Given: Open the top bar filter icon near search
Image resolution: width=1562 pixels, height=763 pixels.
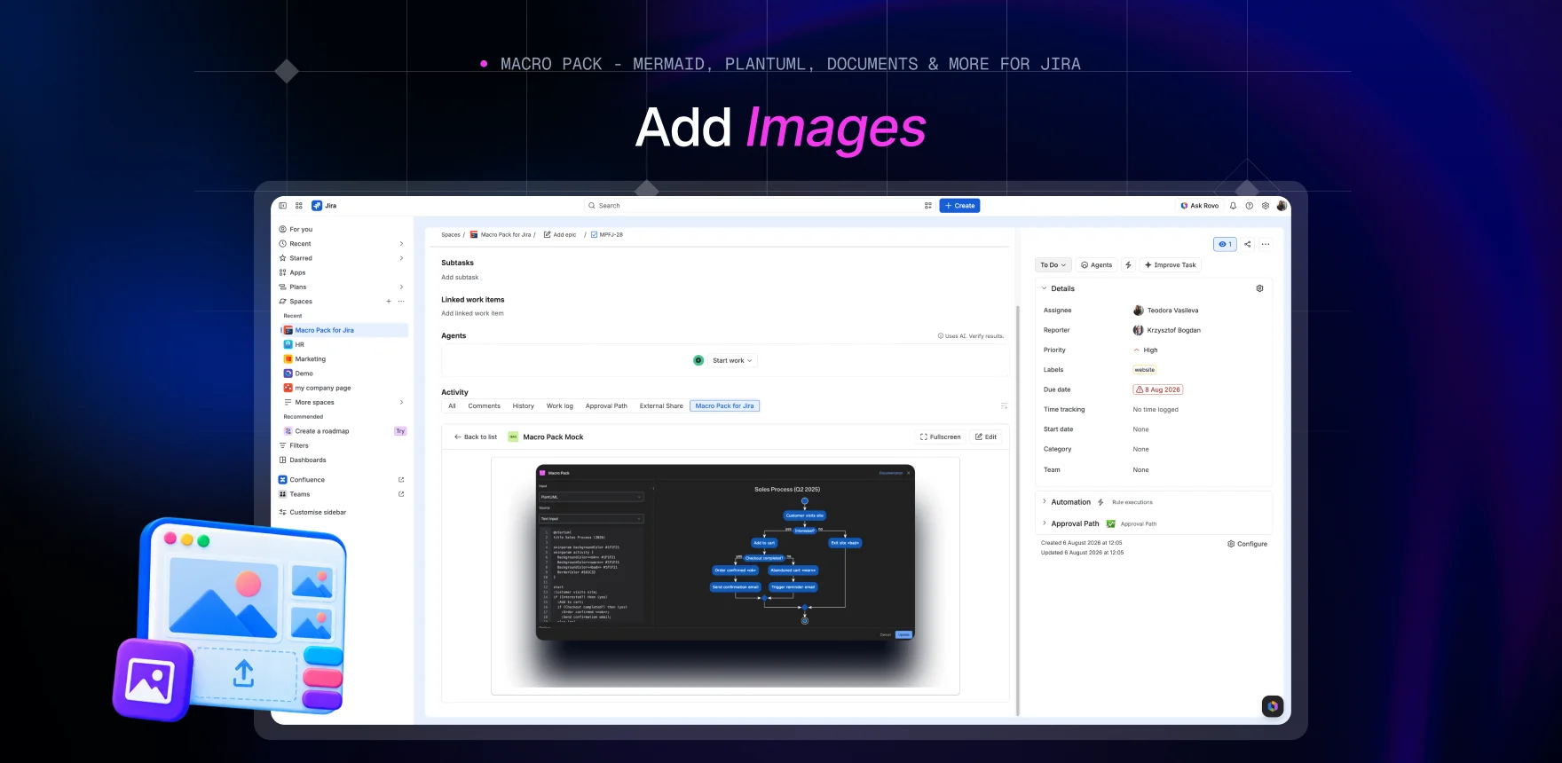Looking at the screenshot, I should click(928, 206).
